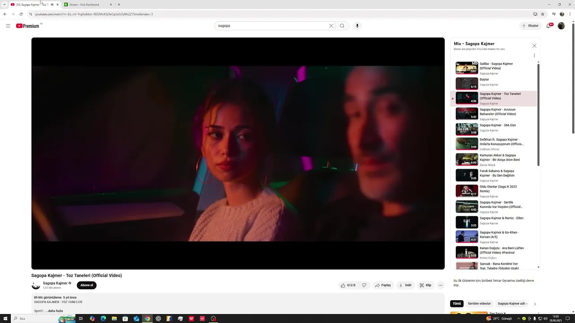Start voice search with the microphone
This screenshot has height=323, width=575.
[x=358, y=26]
